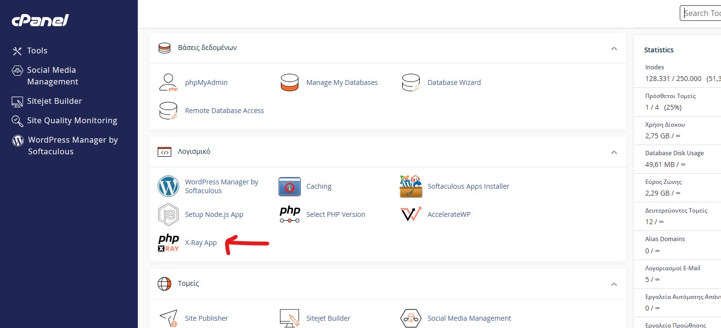Open the X-Ray App link
This screenshot has height=328, width=721.
[201, 243]
